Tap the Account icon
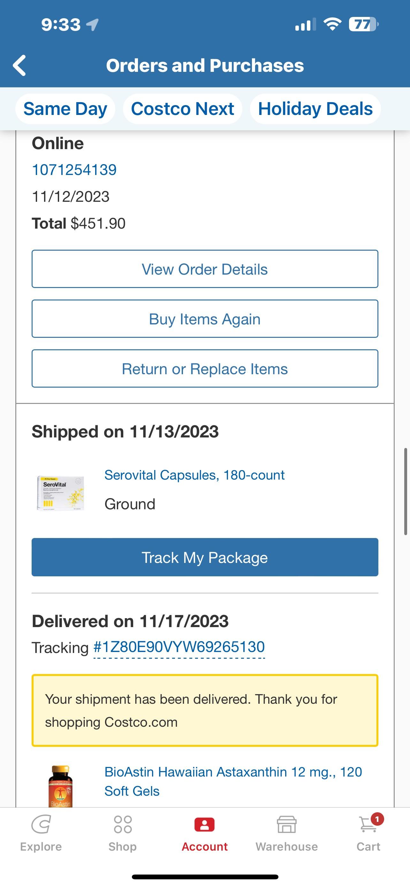 click(x=204, y=825)
